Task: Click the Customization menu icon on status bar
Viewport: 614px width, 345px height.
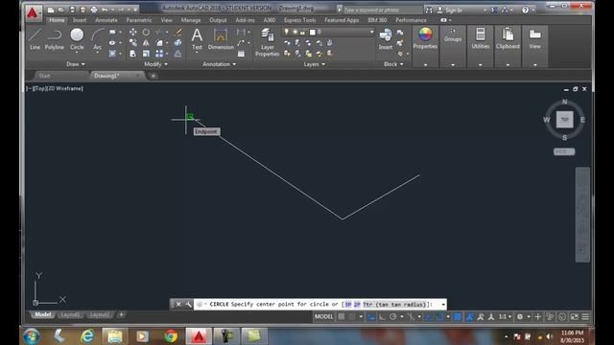Action: [x=585, y=317]
